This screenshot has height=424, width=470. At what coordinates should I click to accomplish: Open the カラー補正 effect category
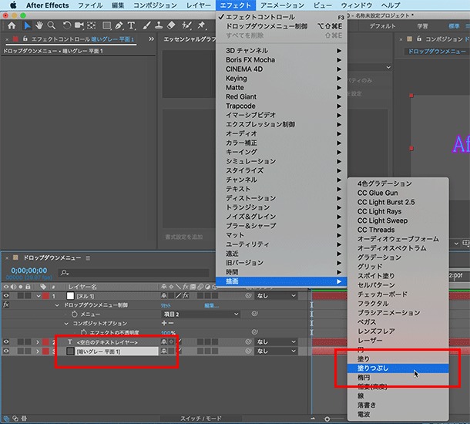pos(281,143)
